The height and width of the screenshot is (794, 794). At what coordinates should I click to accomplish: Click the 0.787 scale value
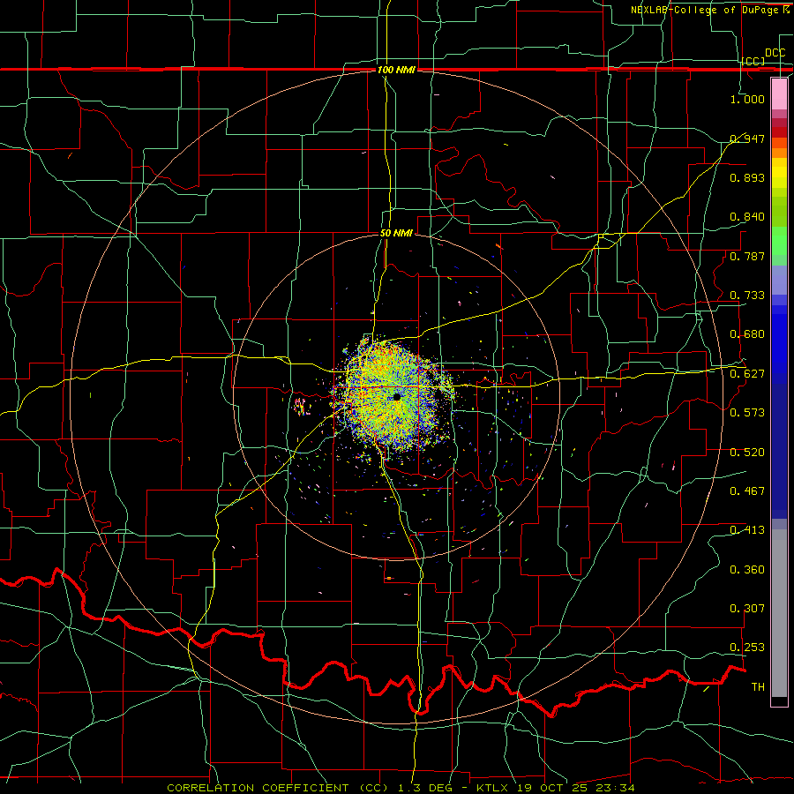click(x=747, y=256)
